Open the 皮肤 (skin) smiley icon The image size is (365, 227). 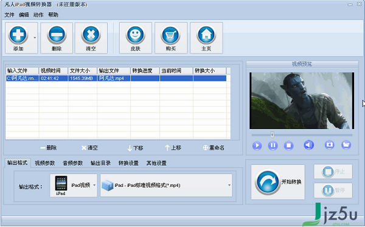136,35
